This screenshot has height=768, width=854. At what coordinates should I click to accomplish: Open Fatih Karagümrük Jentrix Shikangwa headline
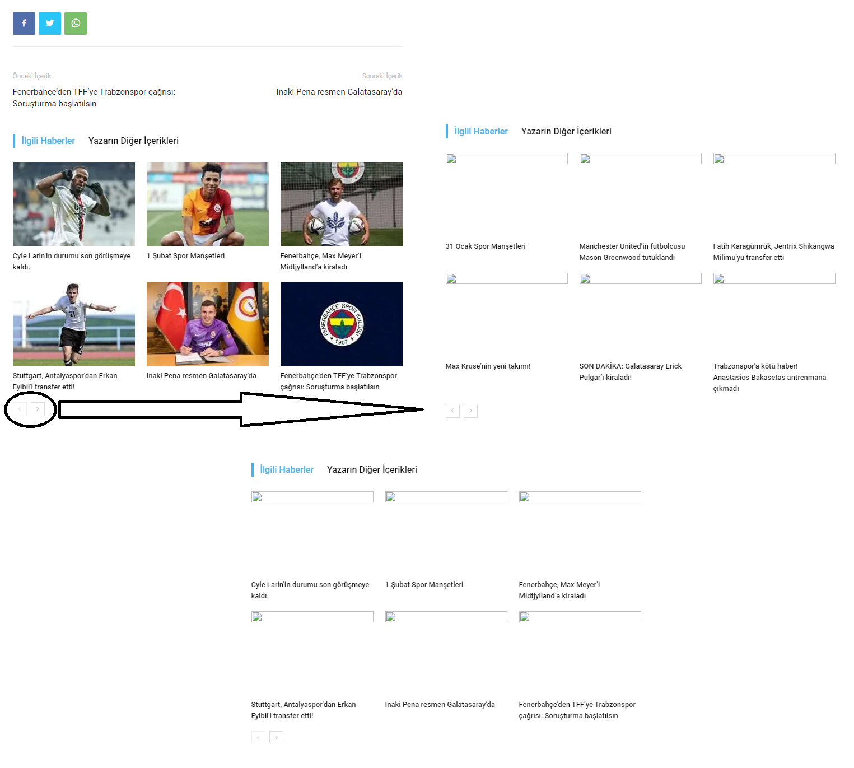[x=774, y=252]
